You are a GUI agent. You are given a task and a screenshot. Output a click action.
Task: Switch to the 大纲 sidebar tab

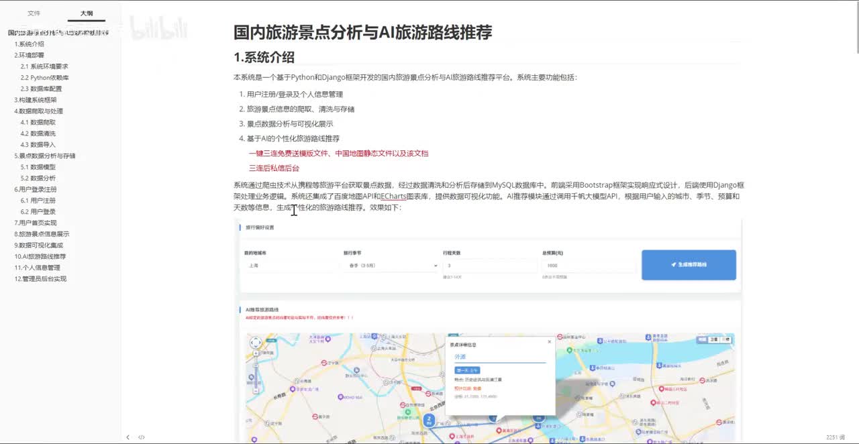[x=87, y=13]
